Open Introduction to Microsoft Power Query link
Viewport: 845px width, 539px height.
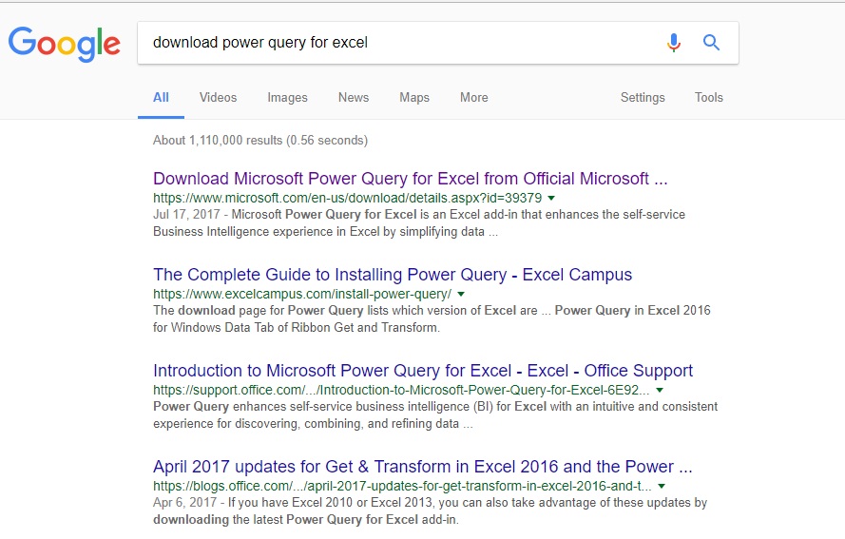click(x=422, y=371)
